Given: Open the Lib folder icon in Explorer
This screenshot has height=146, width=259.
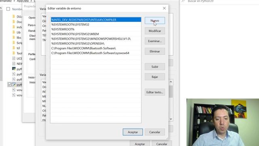Looking at the screenshot, I should pyautogui.click(x=14, y=32).
